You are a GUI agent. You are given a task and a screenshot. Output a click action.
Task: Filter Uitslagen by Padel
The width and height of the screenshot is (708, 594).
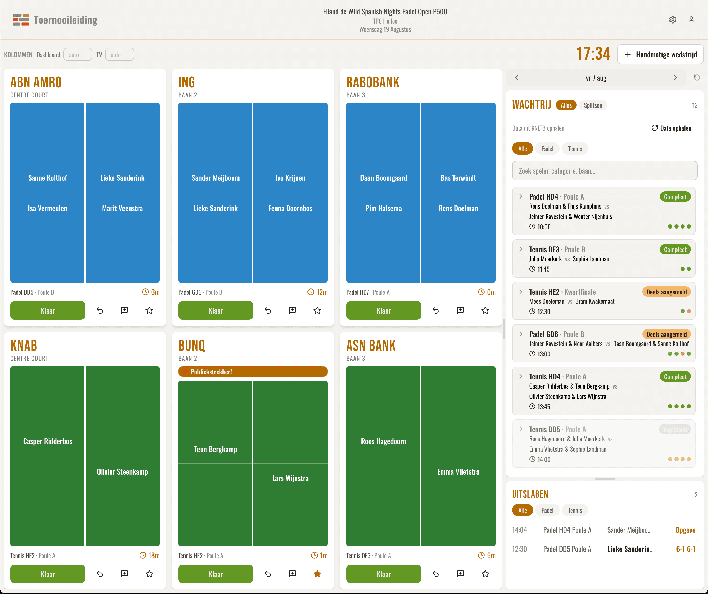pos(547,510)
